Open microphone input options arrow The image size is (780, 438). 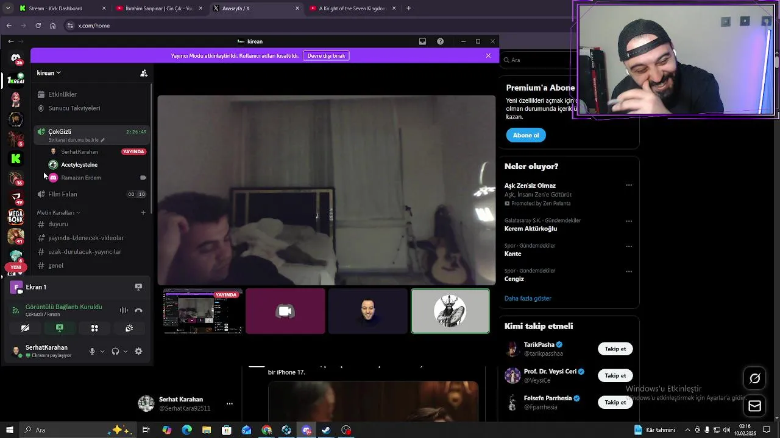click(102, 351)
